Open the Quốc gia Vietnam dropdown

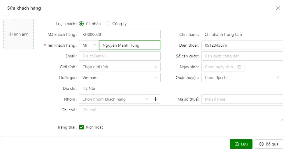point(120,78)
